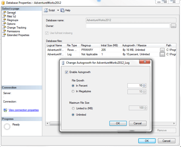The image size is (181, 147).
Task: Open Help from the toolbar
Action: (66, 10)
